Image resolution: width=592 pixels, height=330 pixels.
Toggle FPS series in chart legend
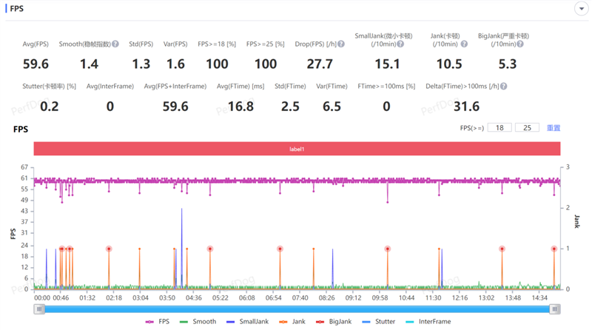coord(158,321)
